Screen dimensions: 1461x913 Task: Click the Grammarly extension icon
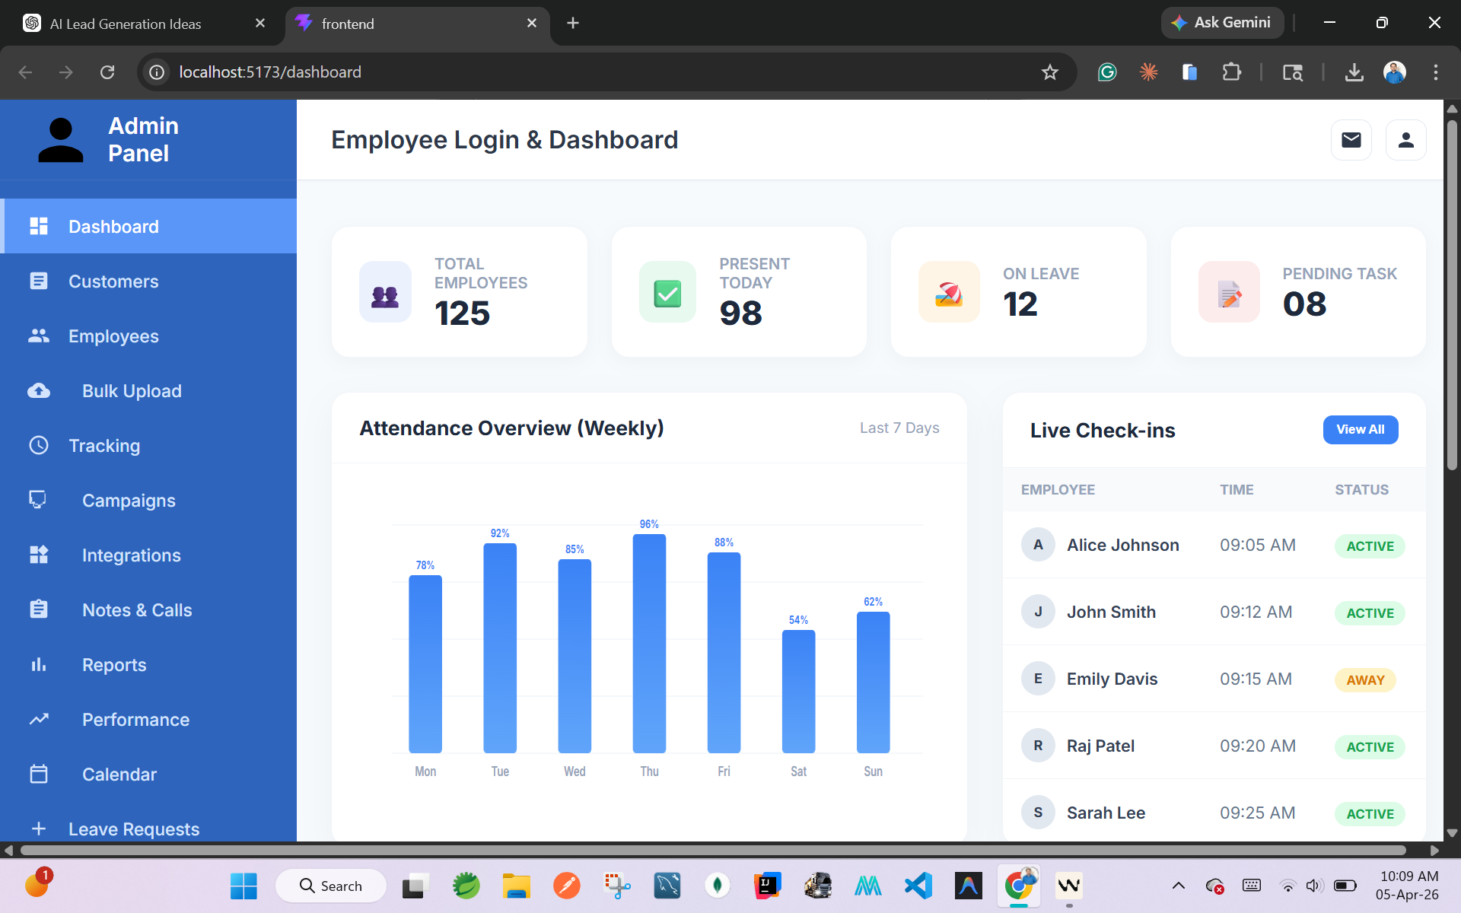pos(1107,72)
